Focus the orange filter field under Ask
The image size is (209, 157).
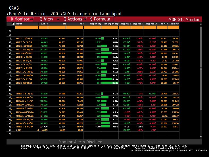(x=75, y=27)
